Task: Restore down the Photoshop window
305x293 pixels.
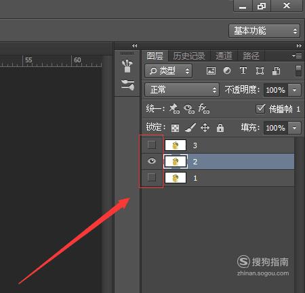Action: [x=262, y=6]
